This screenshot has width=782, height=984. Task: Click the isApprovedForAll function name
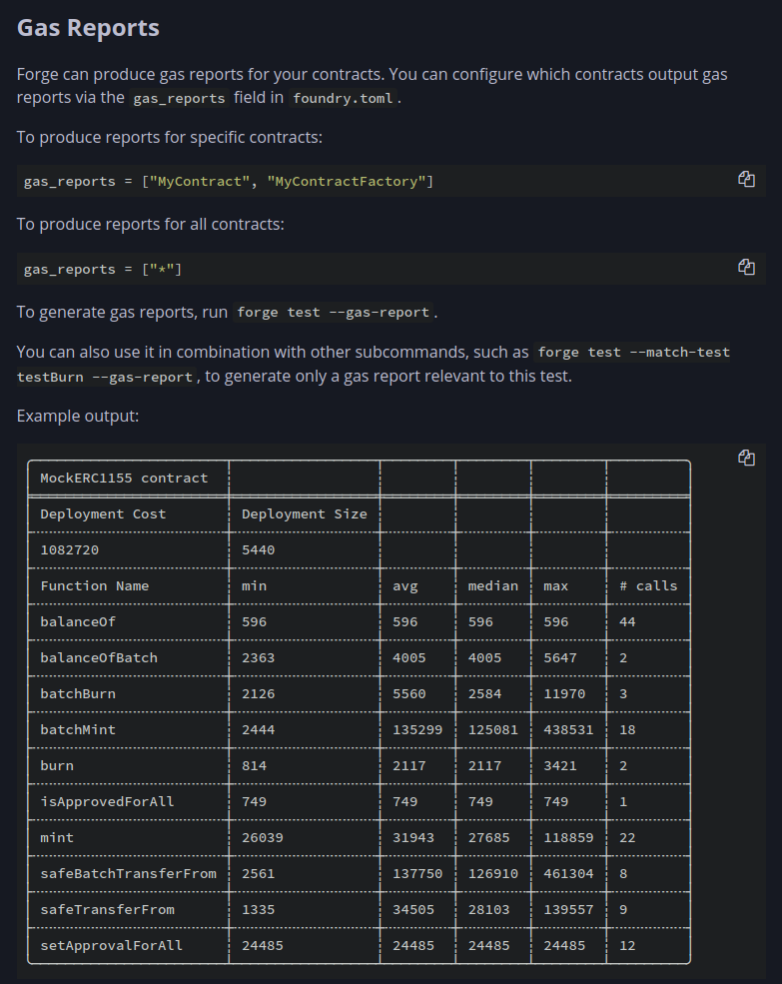[107, 802]
